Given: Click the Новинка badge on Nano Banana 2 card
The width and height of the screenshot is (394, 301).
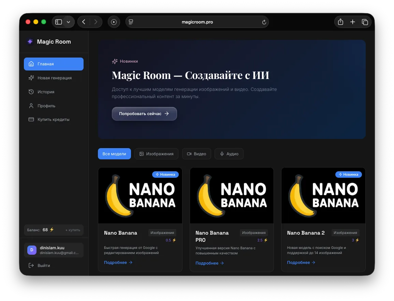Looking at the screenshot, I should 349,174.
